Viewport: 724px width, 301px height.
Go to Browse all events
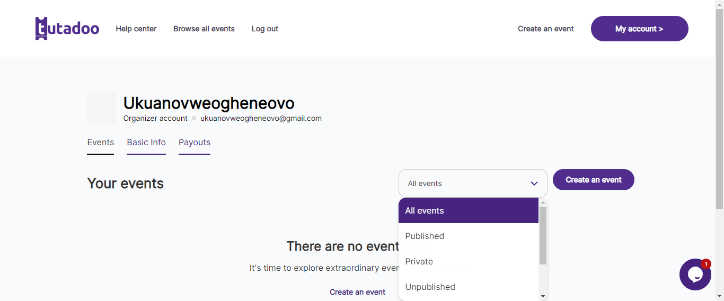(x=204, y=29)
